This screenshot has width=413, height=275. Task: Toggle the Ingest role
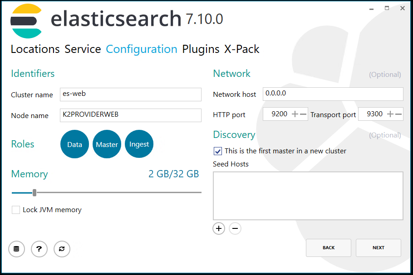pyautogui.click(x=139, y=144)
